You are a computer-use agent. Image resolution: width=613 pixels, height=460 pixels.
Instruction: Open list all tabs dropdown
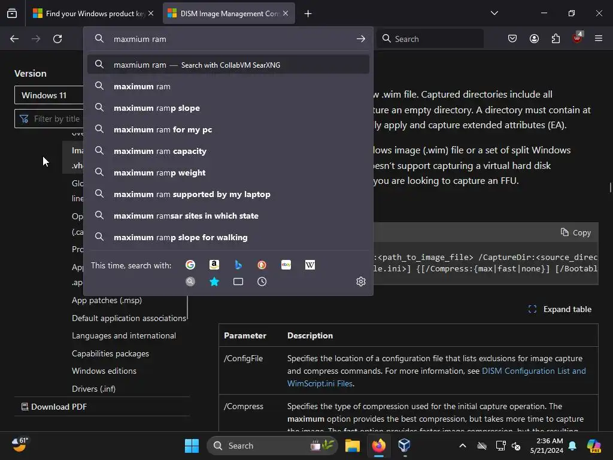coord(494,13)
